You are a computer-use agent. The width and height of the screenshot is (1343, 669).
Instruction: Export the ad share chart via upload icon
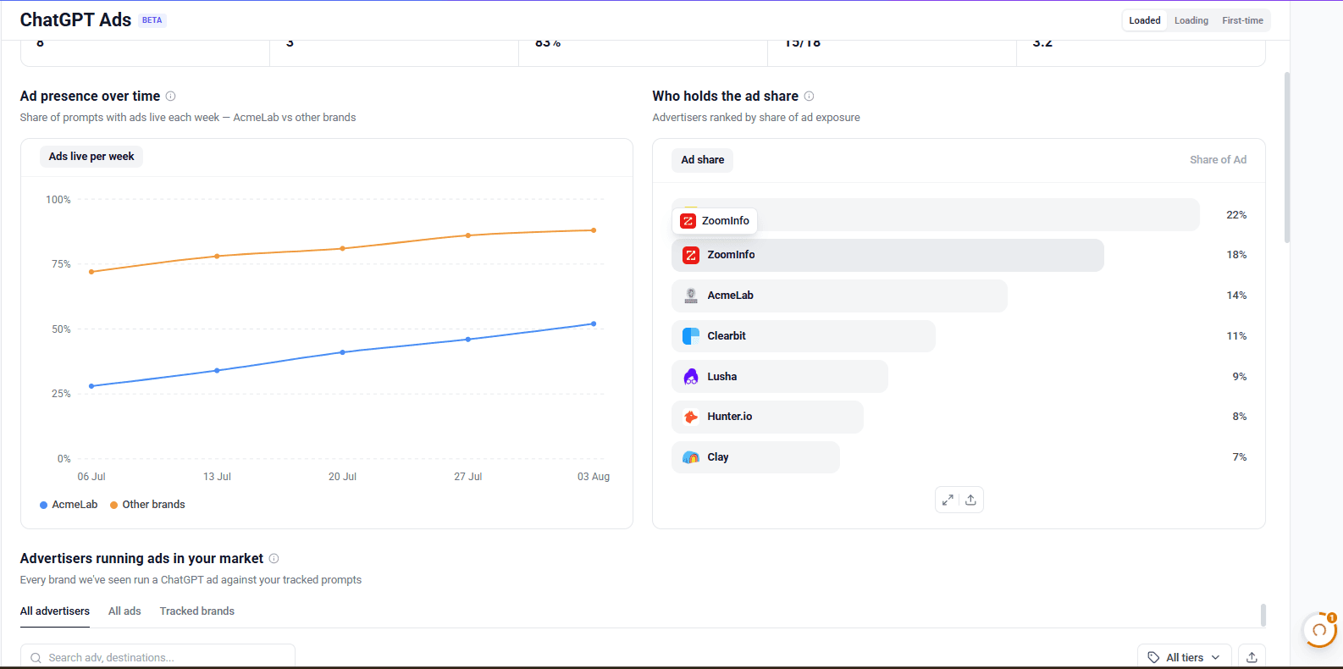970,500
